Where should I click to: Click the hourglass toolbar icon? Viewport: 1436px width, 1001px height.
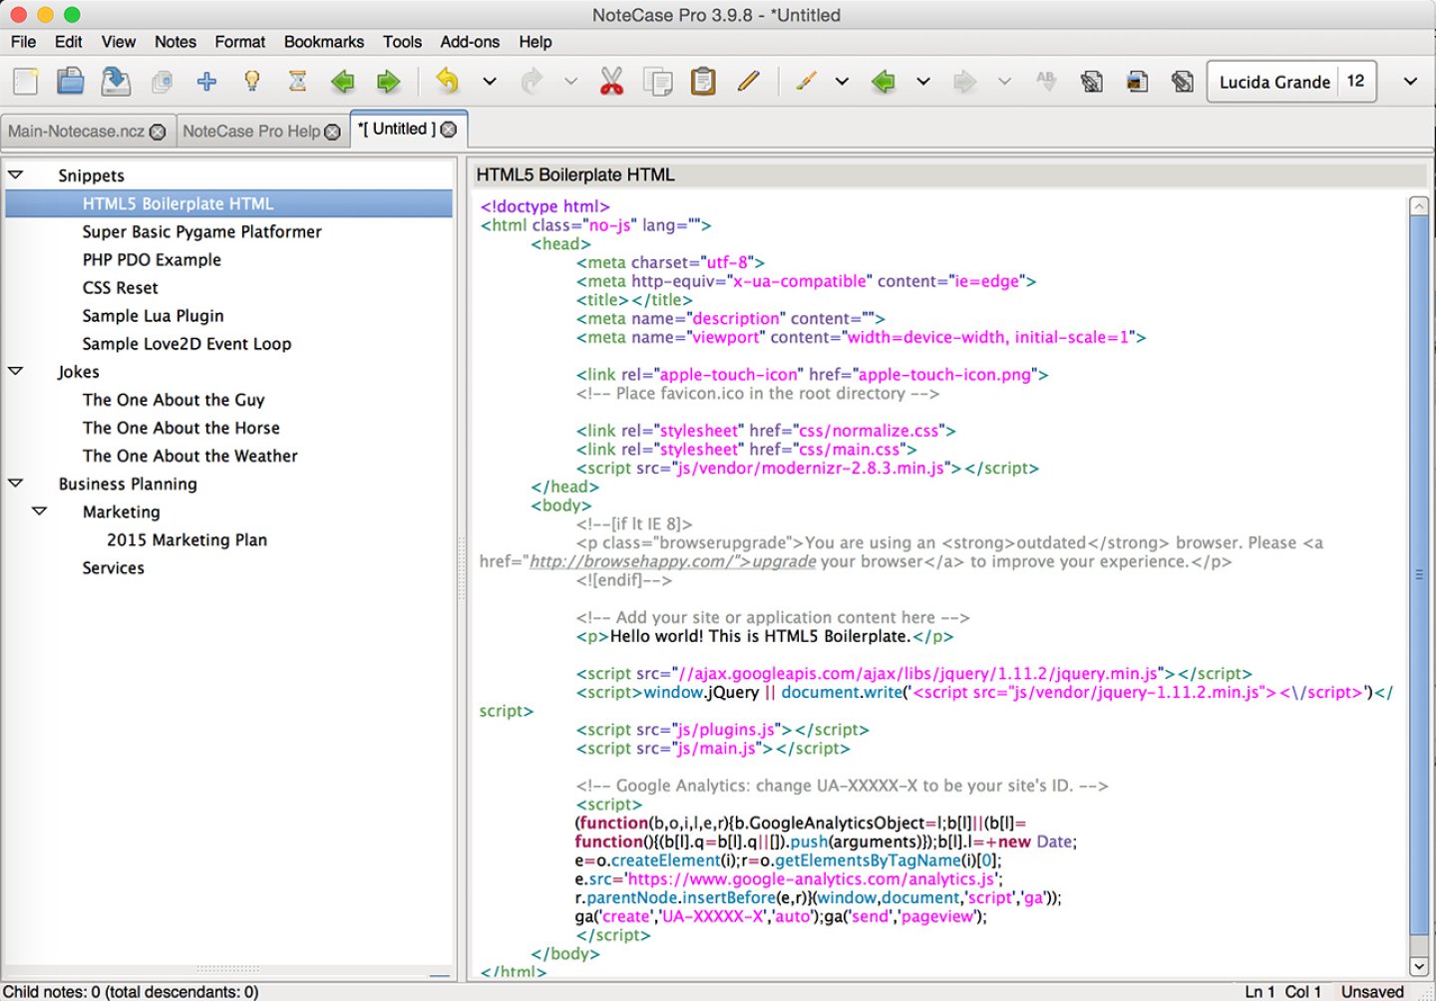click(x=297, y=82)
